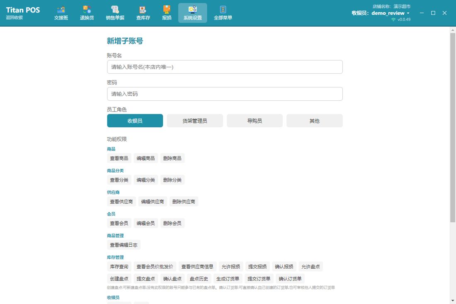This screenshot has width=456, height=304.
Task: Toggle the 查看分类 permission
Action: tap(119, 180)
